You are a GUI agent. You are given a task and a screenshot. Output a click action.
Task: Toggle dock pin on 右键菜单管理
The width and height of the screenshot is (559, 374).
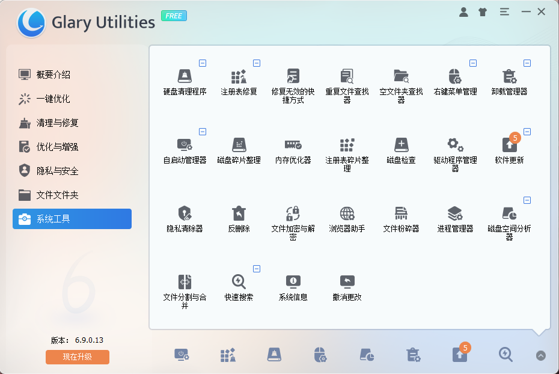click(x=473, y=63)
